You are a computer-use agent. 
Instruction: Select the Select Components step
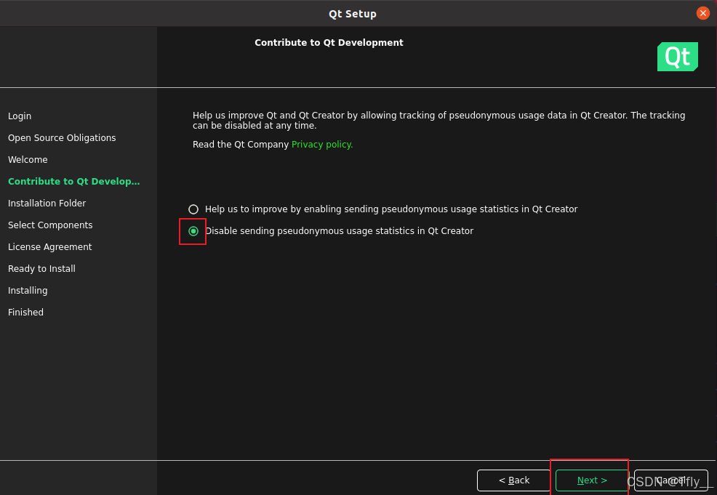tap(50, 225)
